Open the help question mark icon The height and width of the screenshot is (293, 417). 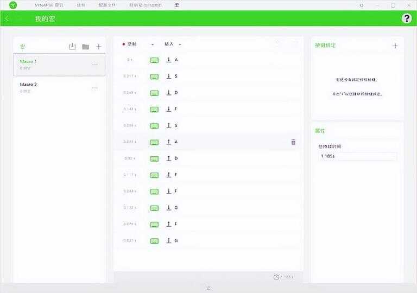pyautogui.click(x=406, y=18)
